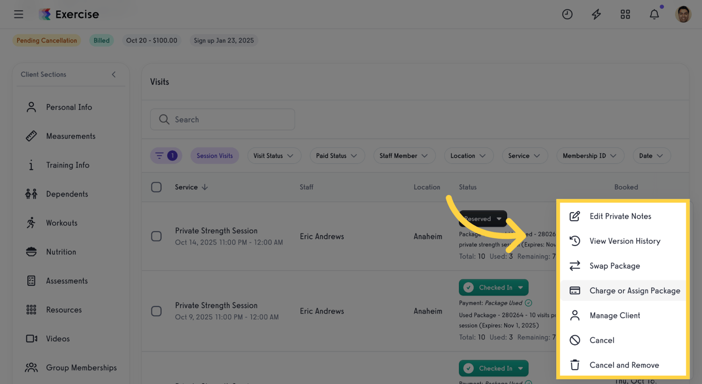702x384 pixels.
Task: Click the filter icon showing one active filter
Action: tap(166, 156)
